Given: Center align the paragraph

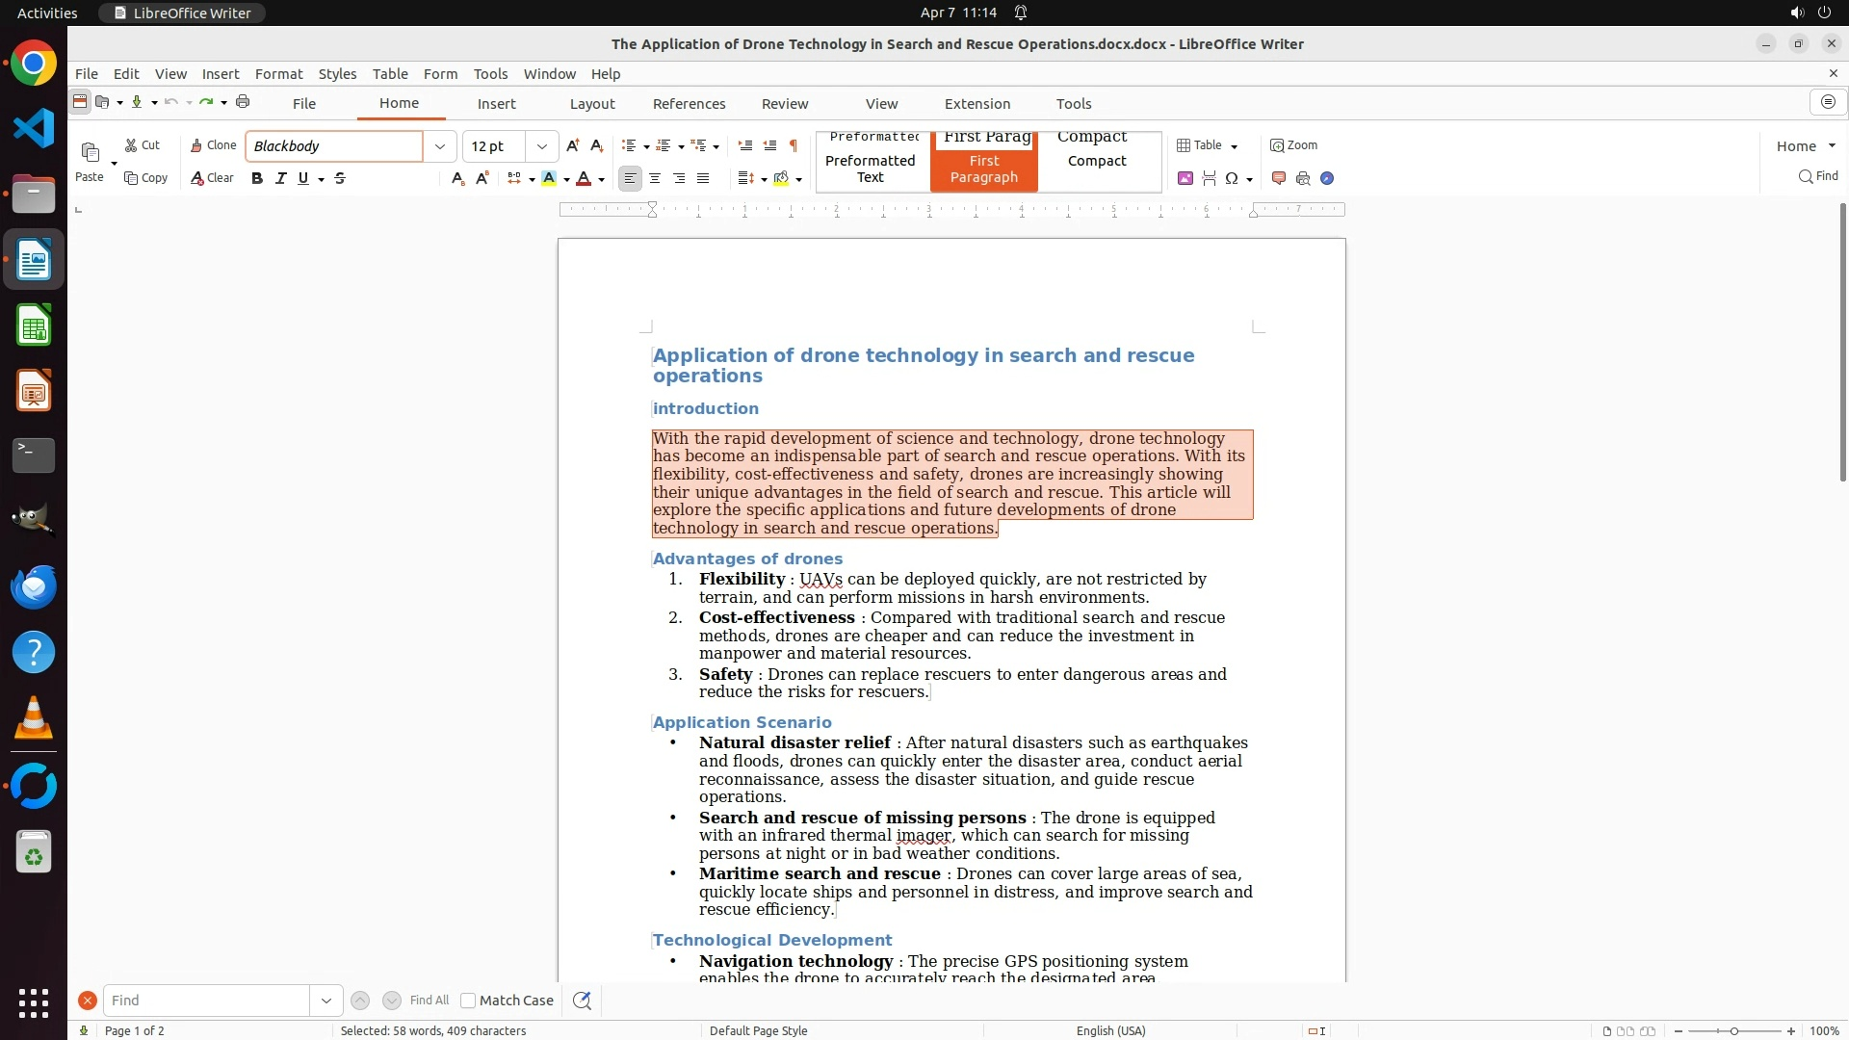Looking at the screenshot, I should click(655, 178).
